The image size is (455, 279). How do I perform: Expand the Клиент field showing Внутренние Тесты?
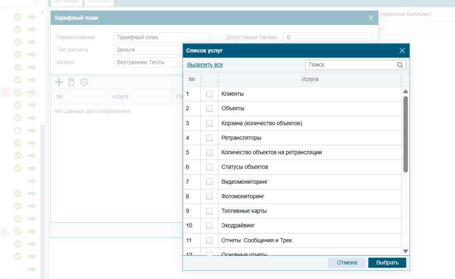click(x=148, y=63)
